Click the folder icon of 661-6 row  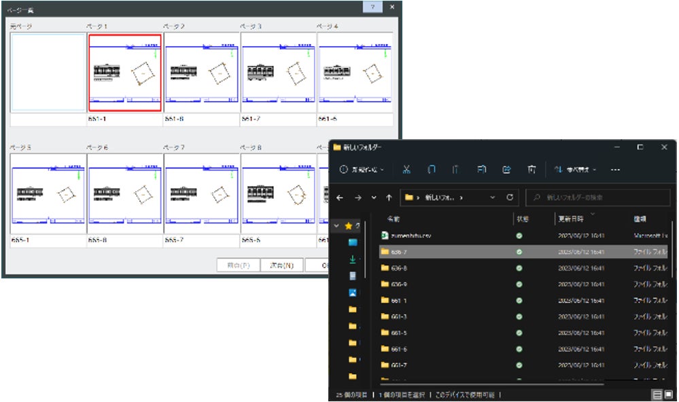tap(385, 349)
